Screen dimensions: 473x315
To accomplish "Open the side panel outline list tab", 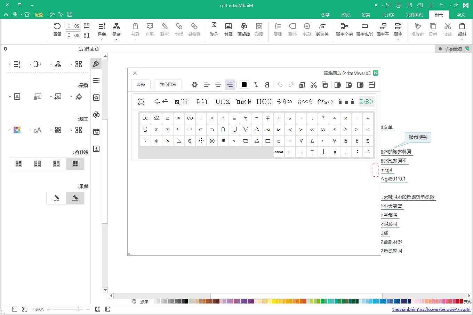I will point(96,80).
